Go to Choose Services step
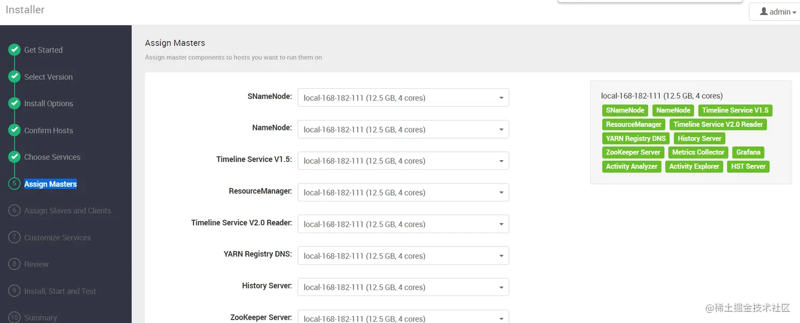The image size is (800, 323). point(52,157)
